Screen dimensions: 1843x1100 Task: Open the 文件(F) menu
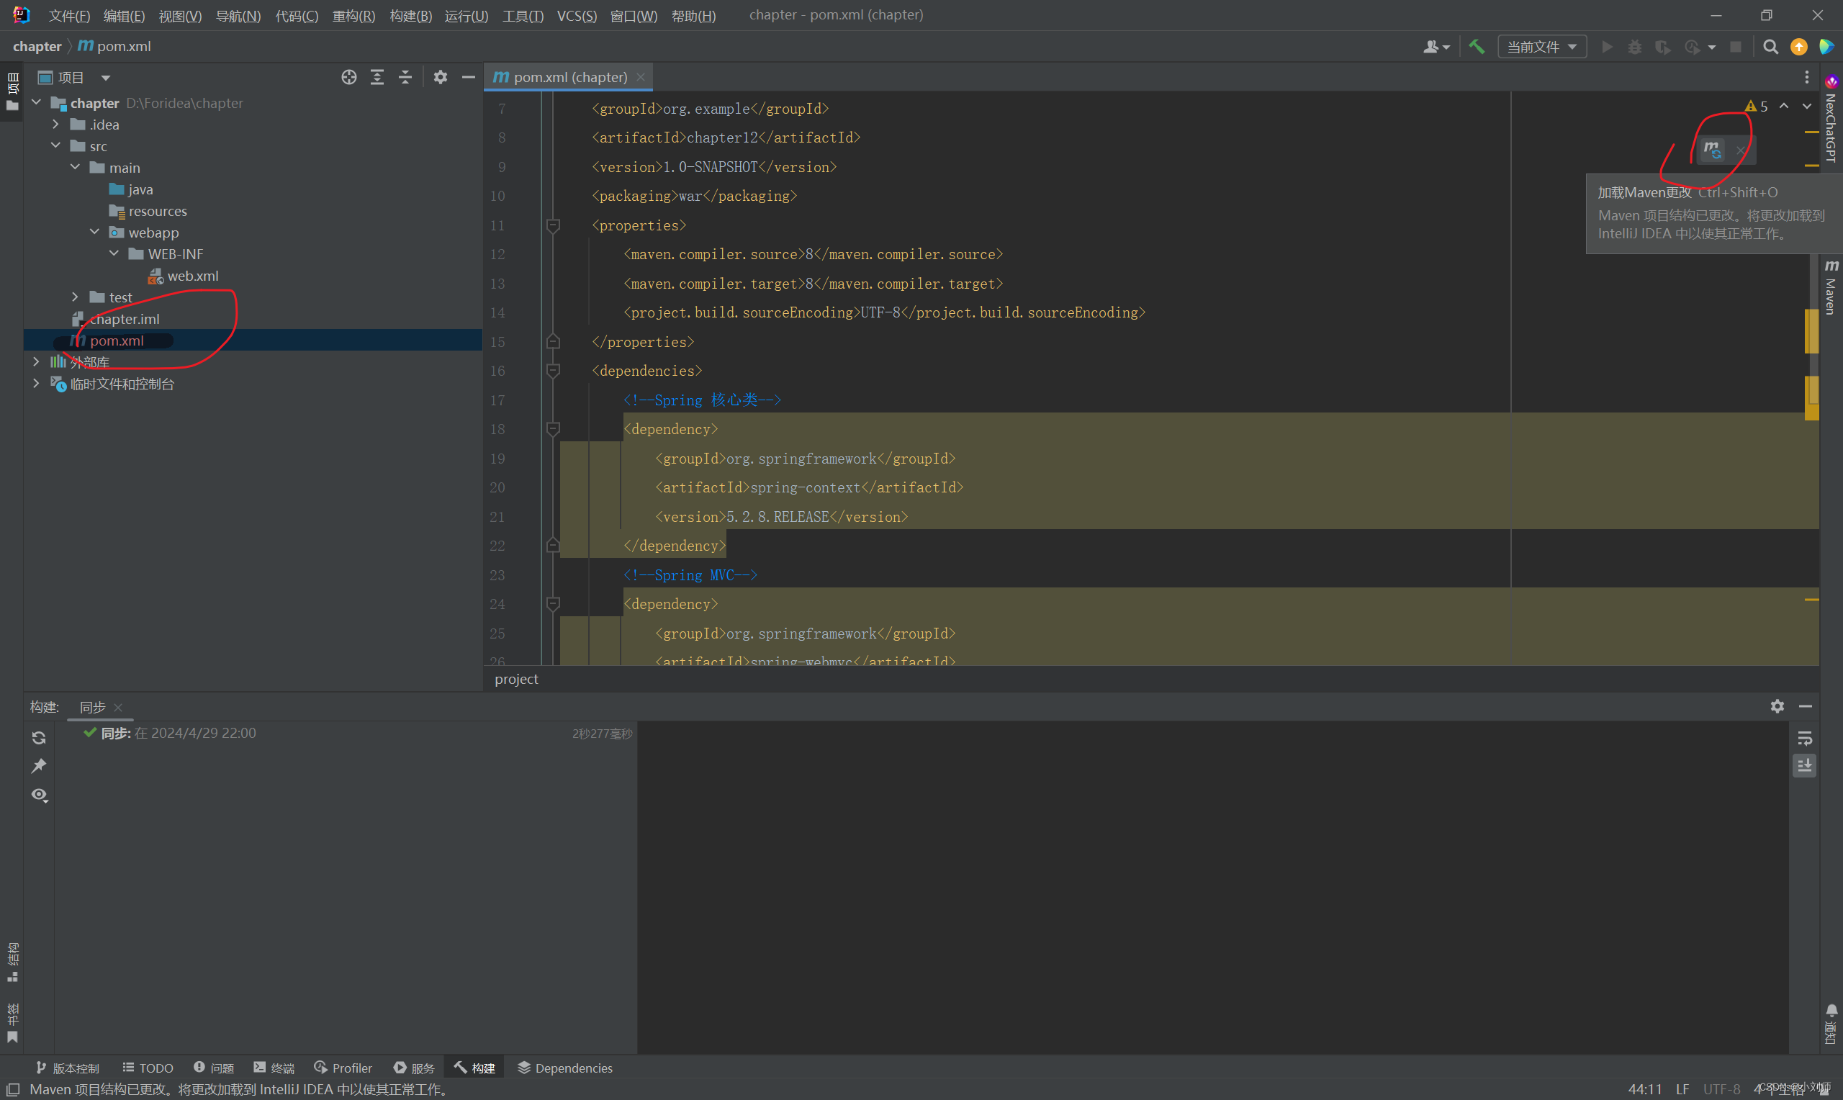[69, 16]
